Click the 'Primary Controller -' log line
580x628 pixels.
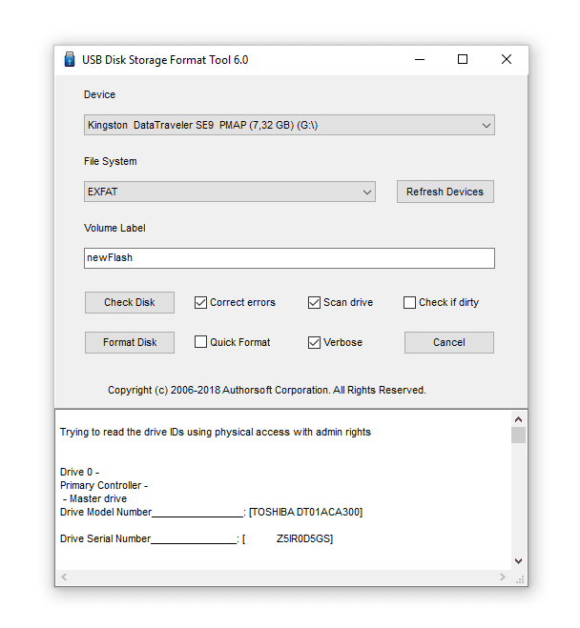[x=104, y=485]
